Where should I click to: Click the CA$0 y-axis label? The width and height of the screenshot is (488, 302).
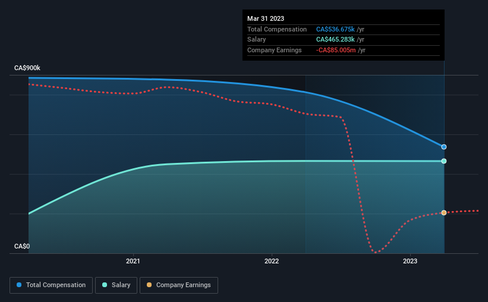[x=22, y=246]
